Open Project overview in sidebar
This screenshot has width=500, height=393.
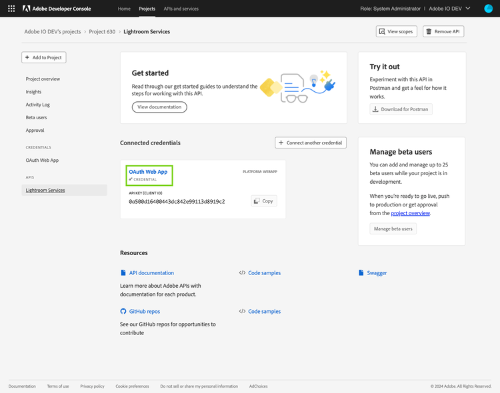coord(43,79)
